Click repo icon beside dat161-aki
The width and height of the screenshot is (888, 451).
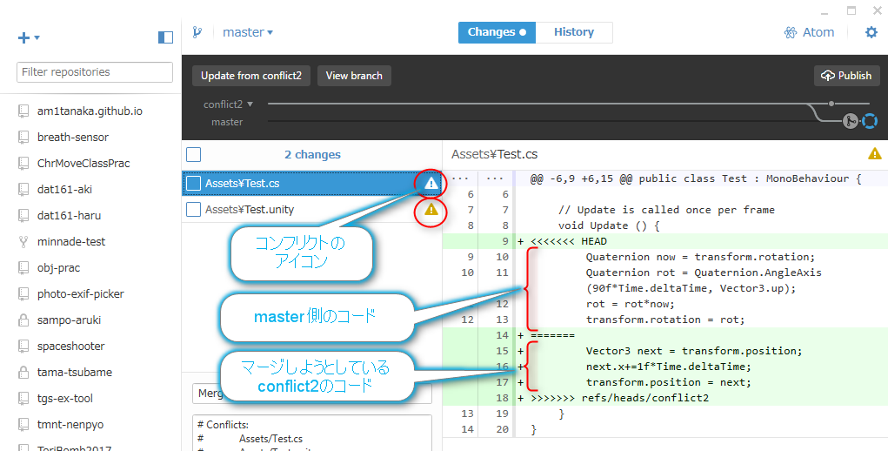click(x=23, y=189)
